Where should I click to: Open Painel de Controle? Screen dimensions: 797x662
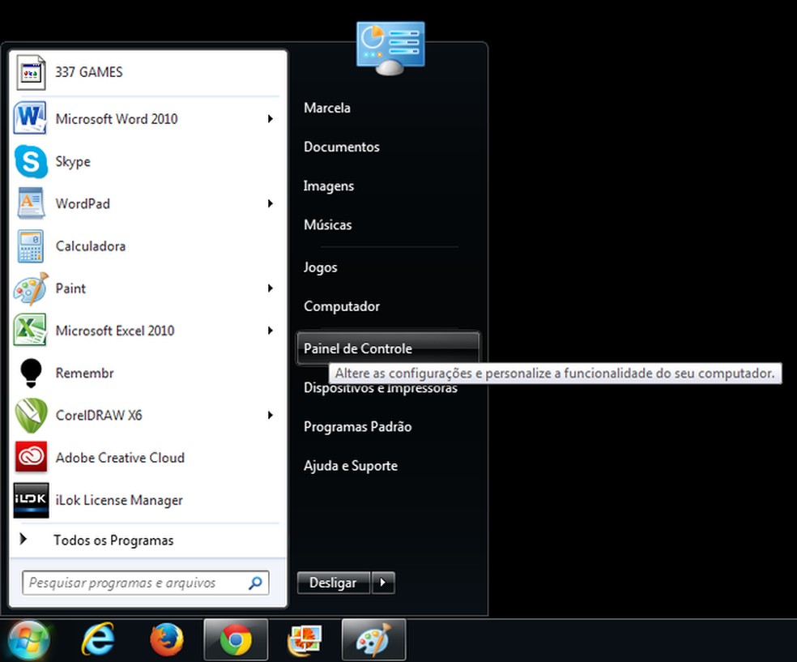pos(388,348)
